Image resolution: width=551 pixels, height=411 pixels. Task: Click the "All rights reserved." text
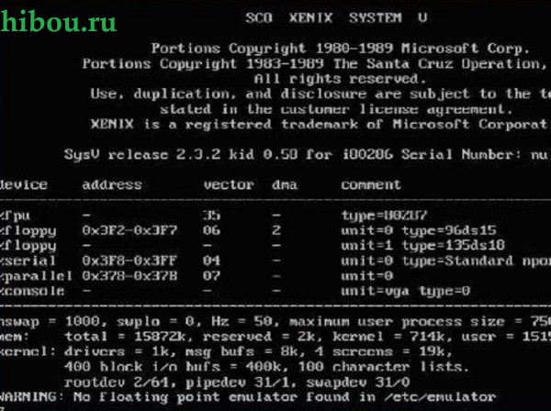pos(340,79)
